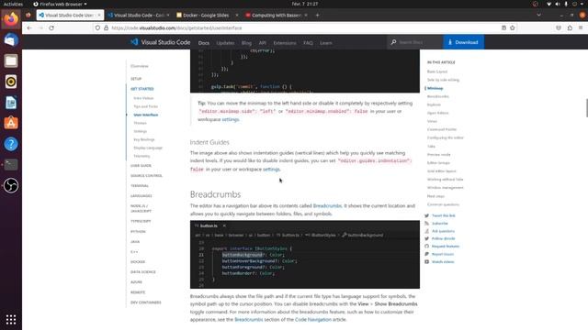This screenshot has height=330, width=588.
Task: Click the Firefox back arrow
Action: (x=29, y=28)
